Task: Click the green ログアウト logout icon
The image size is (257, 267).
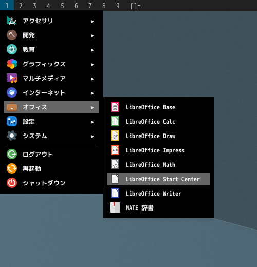Action: 12,154
